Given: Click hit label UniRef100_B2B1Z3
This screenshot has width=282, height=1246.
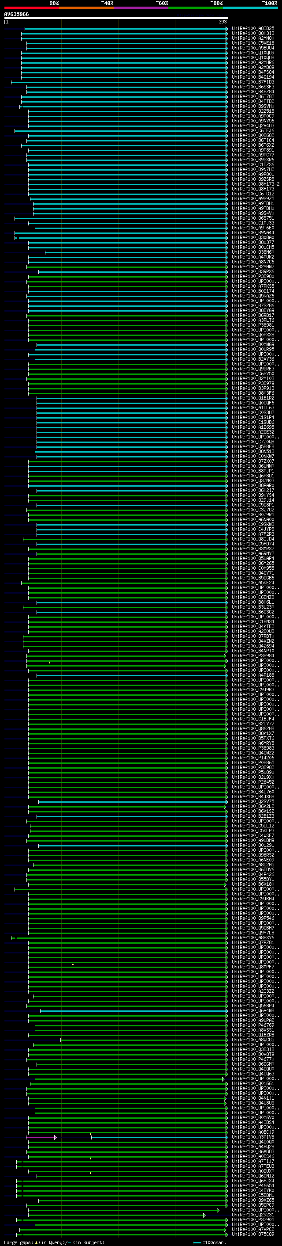Looking at the screenshot, I should (x=252, y=816).
